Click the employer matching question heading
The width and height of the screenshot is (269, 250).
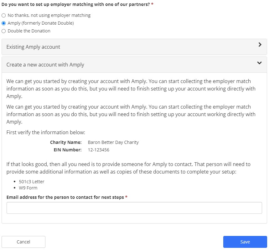[x=75, y=3]
